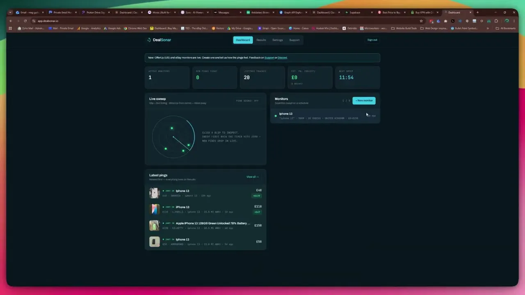Image resolution: width=525 pixels, height=295 pixels.
Task: Open the Settings tab
Action: [278, 40]
